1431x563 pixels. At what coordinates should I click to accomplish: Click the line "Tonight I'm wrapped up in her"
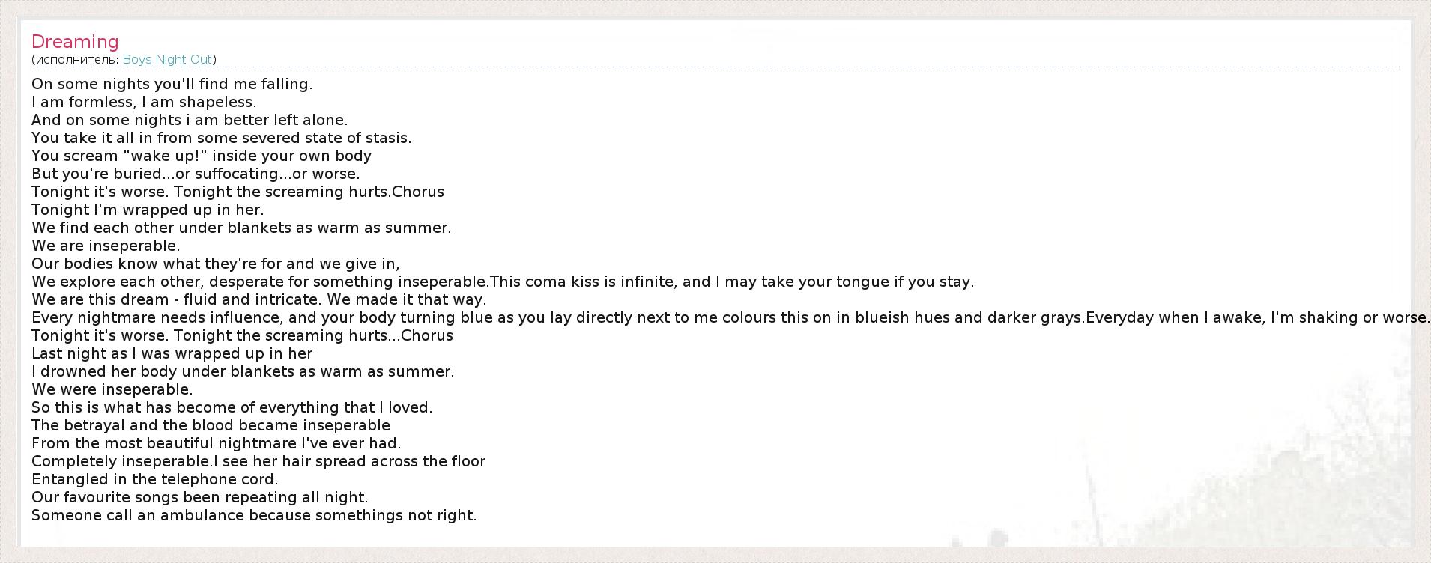pos(148,210)
